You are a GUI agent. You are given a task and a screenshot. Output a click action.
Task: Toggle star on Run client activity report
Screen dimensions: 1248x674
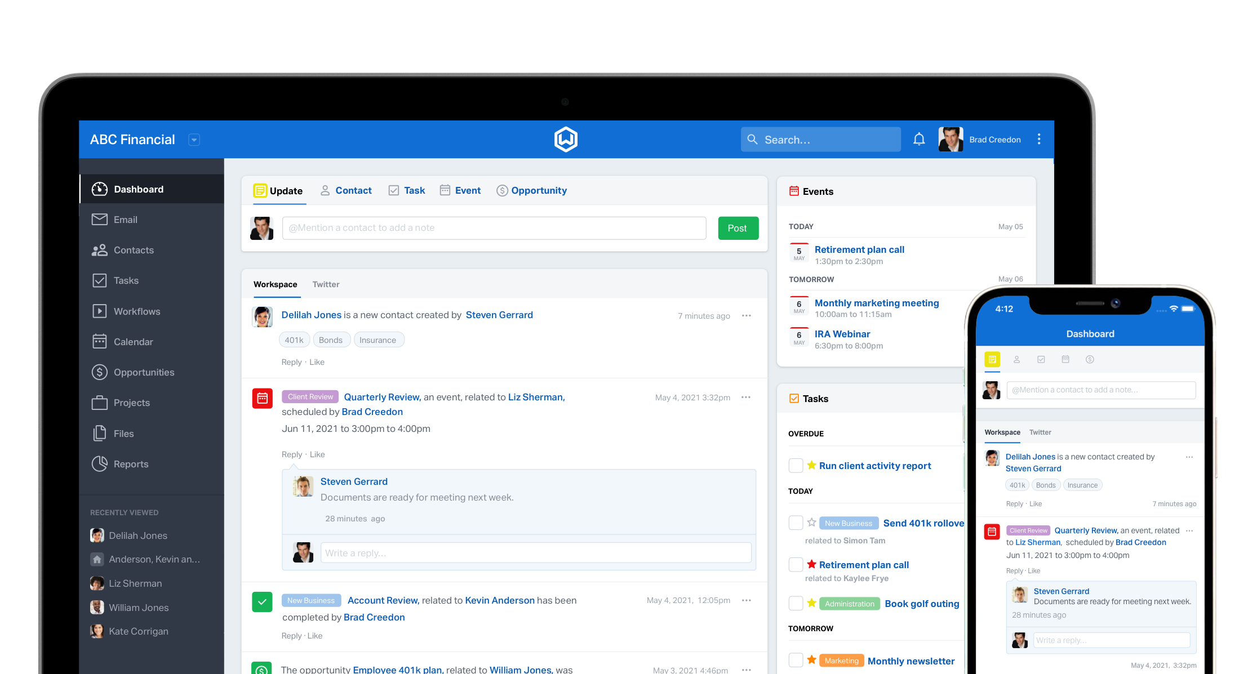[x=811, y=465]
